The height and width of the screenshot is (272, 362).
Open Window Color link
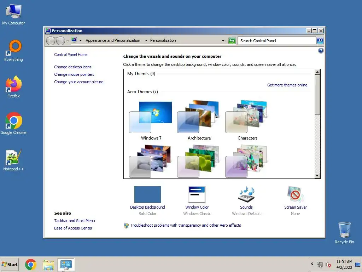[x=197, y=207]
